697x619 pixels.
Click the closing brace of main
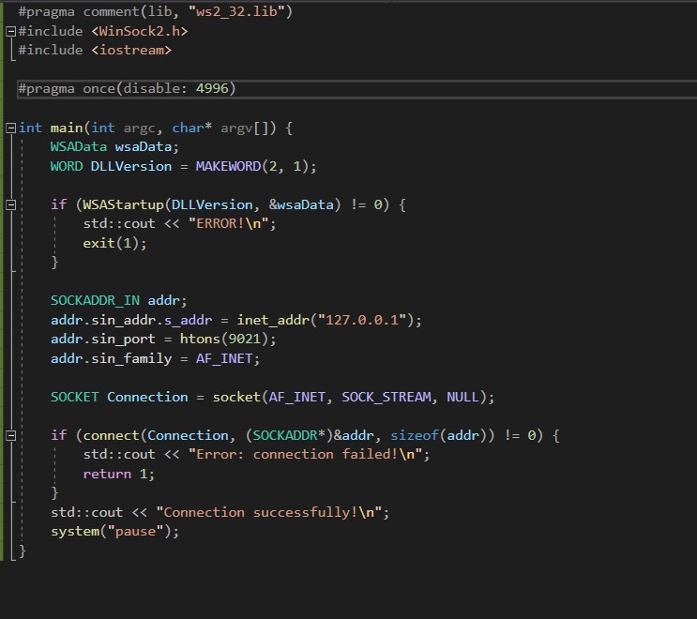[23, 551]
